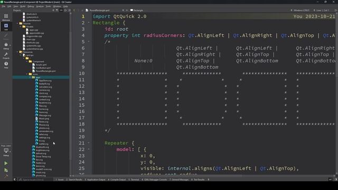Fold the model block at line 22
The height and width of the screenshot is (190, 338).
point(89,149)
